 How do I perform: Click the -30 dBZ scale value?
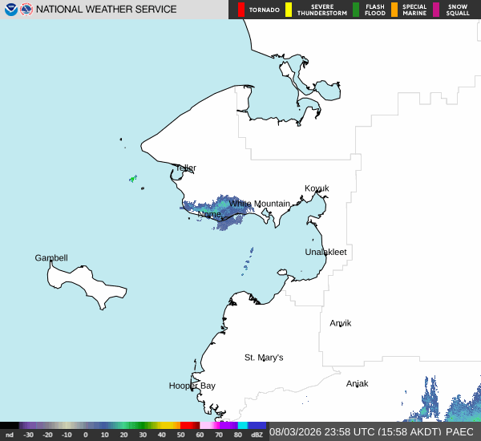pyautogui.click(x=28, y=435)
